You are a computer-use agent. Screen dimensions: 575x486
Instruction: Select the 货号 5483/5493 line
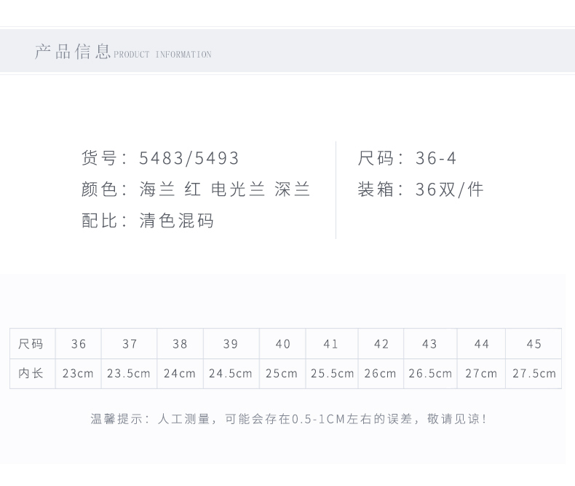point(160,158)
